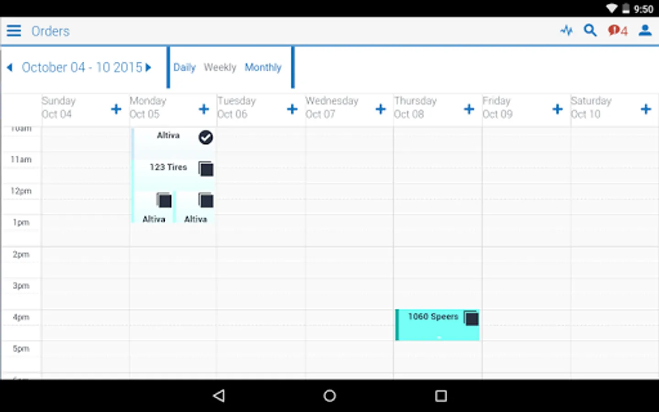659x412 pixels.
Task: Open the hamburger navigation menu
Action: (x=14, y=31)
